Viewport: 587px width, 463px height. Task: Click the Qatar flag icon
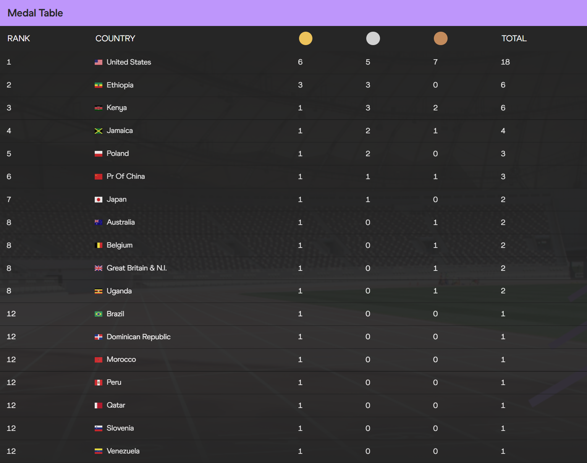(x=99, y=405)
